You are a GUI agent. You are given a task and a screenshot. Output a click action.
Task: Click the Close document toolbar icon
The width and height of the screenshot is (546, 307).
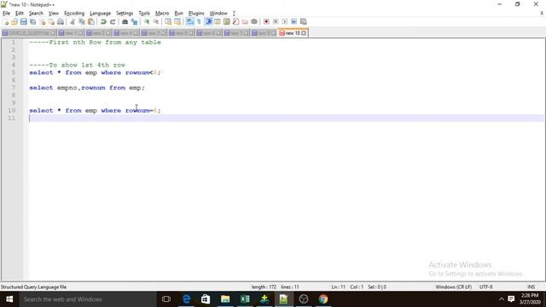(42, 21)
